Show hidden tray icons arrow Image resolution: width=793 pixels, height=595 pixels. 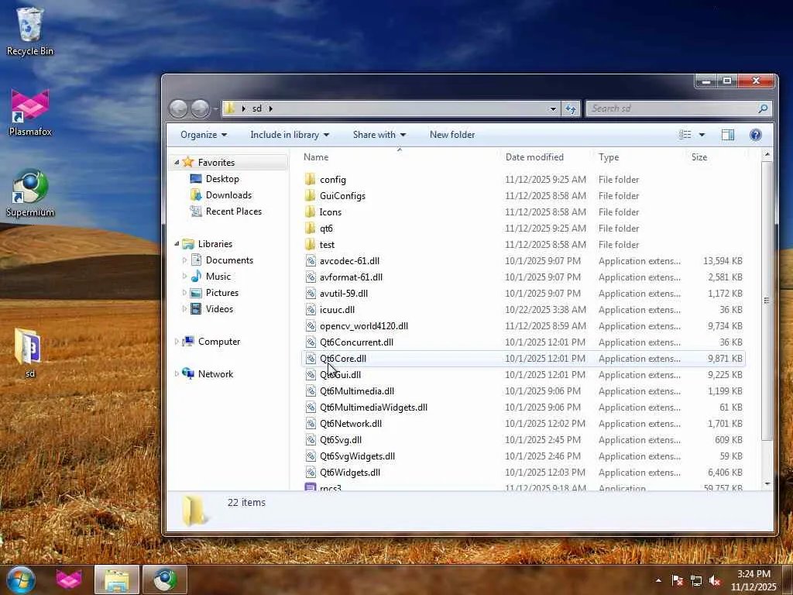point(658,581)
